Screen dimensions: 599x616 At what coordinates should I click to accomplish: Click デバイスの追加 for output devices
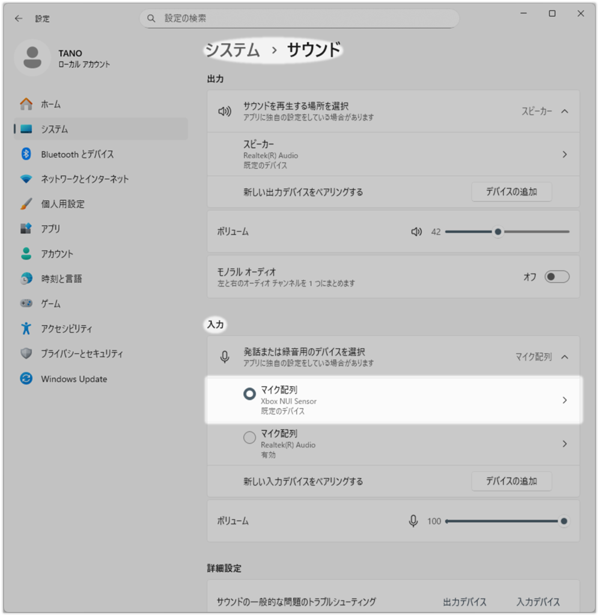[511, 192]
